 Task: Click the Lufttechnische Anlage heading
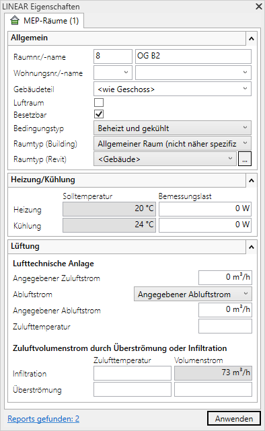pyautogui.click(x=53, y=264)
